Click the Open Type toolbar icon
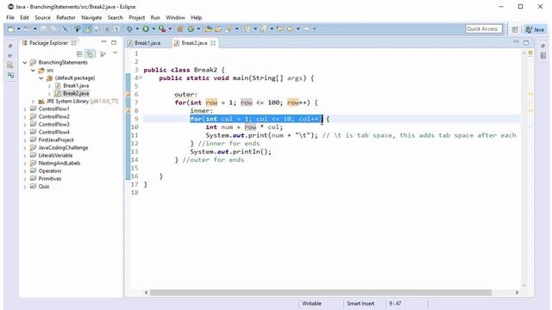This screenshot has width=552, height=310. 209,29
